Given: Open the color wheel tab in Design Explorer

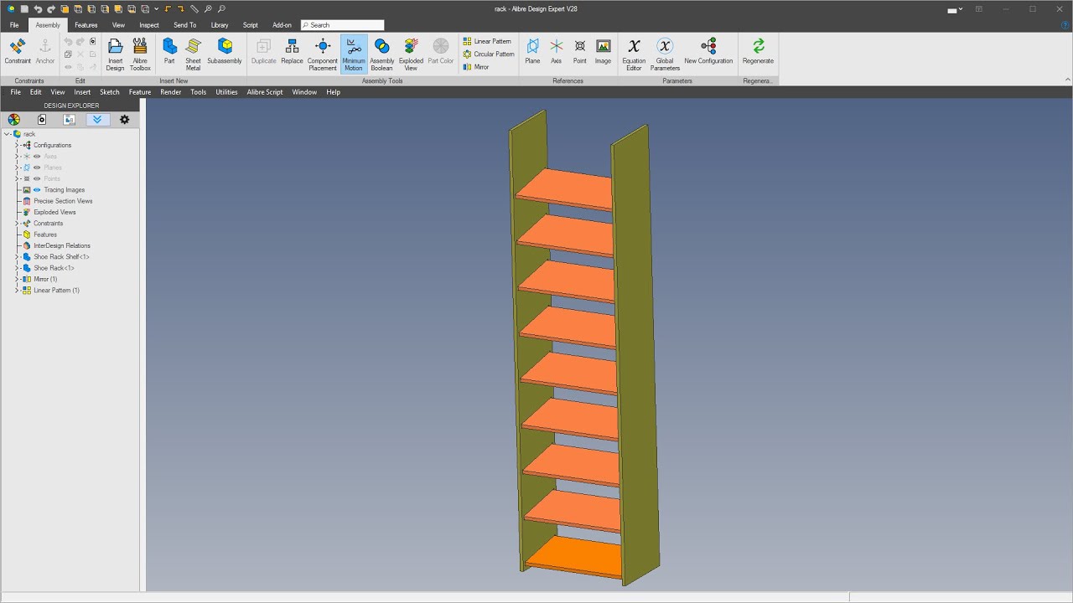Looking at the screenshot, I should (x=14, y=120).
